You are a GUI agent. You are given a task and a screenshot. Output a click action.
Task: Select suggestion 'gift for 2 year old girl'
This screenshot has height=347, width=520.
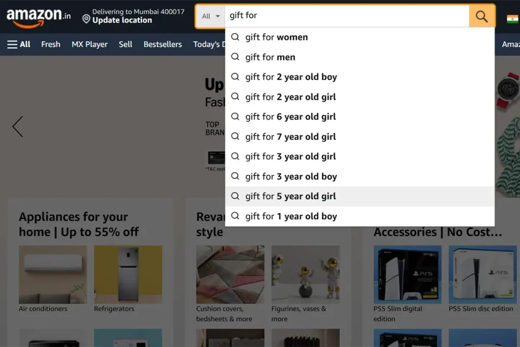coord(360,97)
